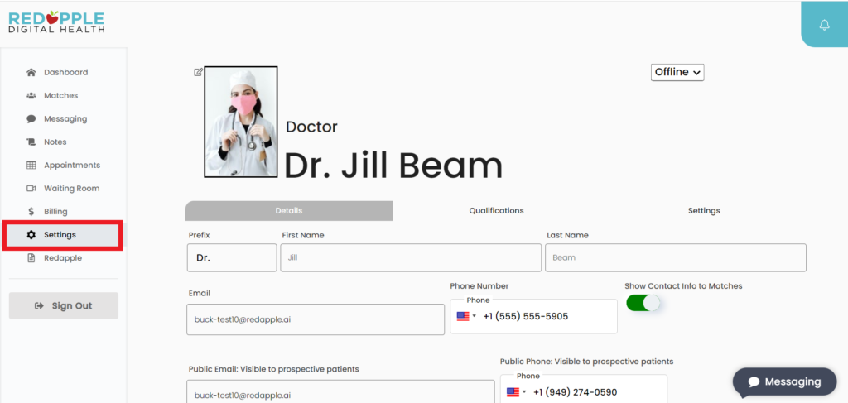Click the Red Apple Digital Health logo
Screen dimensions: 848x403
tap(57, 22)
